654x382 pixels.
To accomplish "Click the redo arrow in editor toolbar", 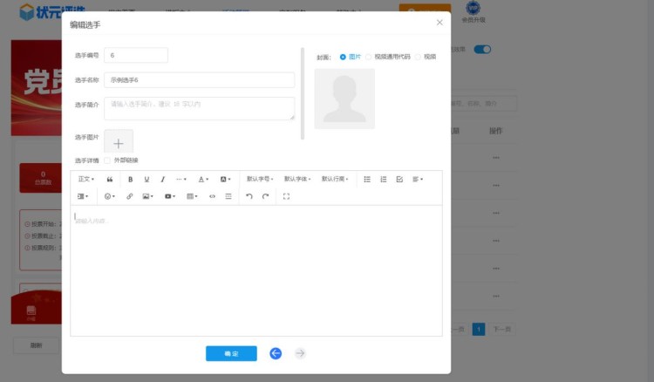I will (266, 196).
